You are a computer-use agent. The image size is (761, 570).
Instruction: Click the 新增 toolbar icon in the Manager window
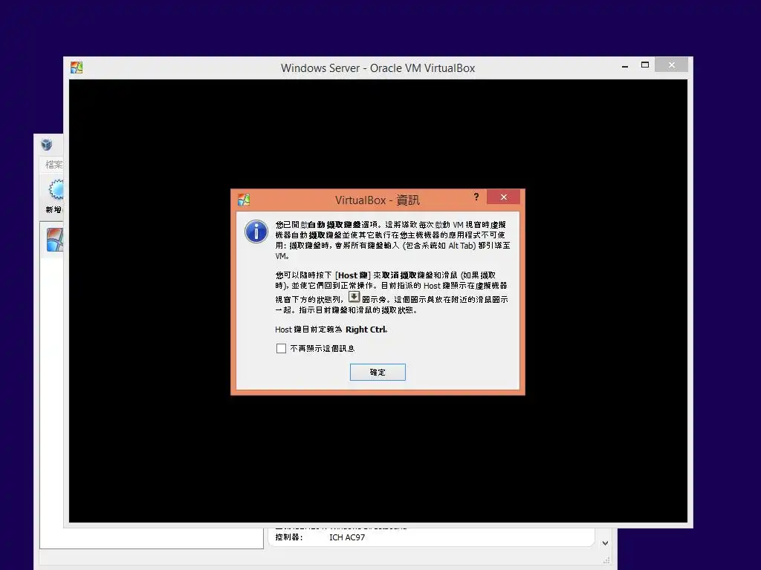point(55,190)
